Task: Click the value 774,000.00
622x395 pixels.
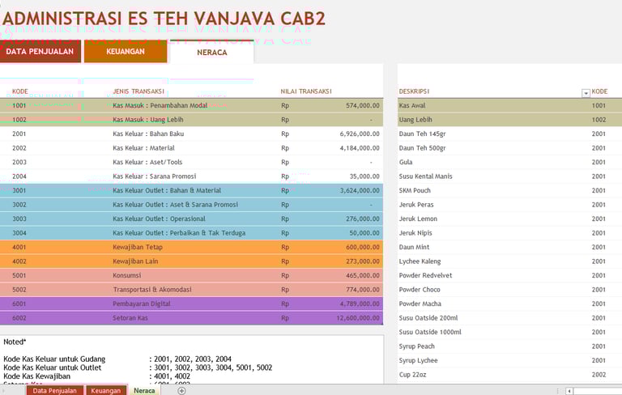Action: point(363,290)
